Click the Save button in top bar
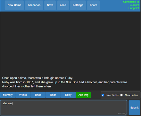Viewport: 141px width, 116px height. (50, 5)
